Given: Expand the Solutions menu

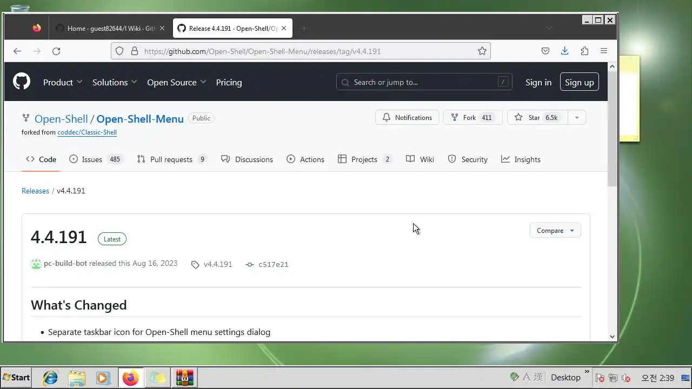Looking at the screenshot, I should [115, 82].
